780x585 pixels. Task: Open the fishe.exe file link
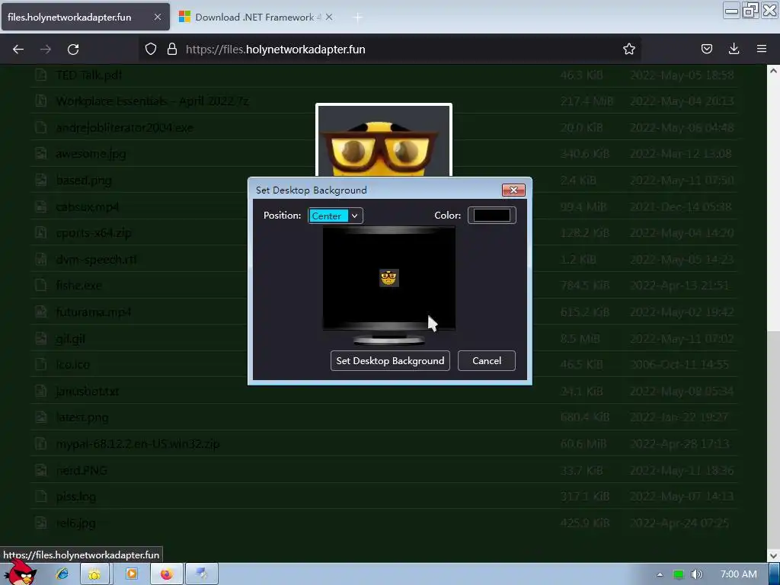point(78,286)
